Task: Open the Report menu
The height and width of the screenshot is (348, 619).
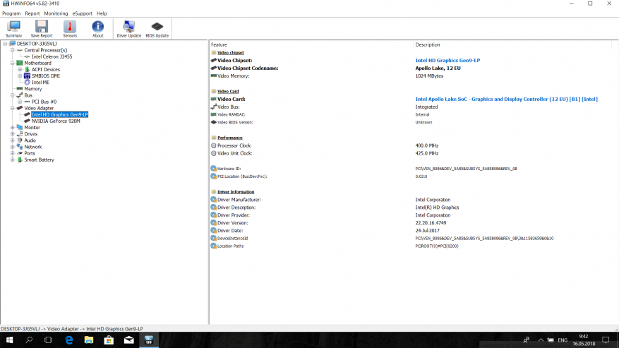Action: click(32, 13)
